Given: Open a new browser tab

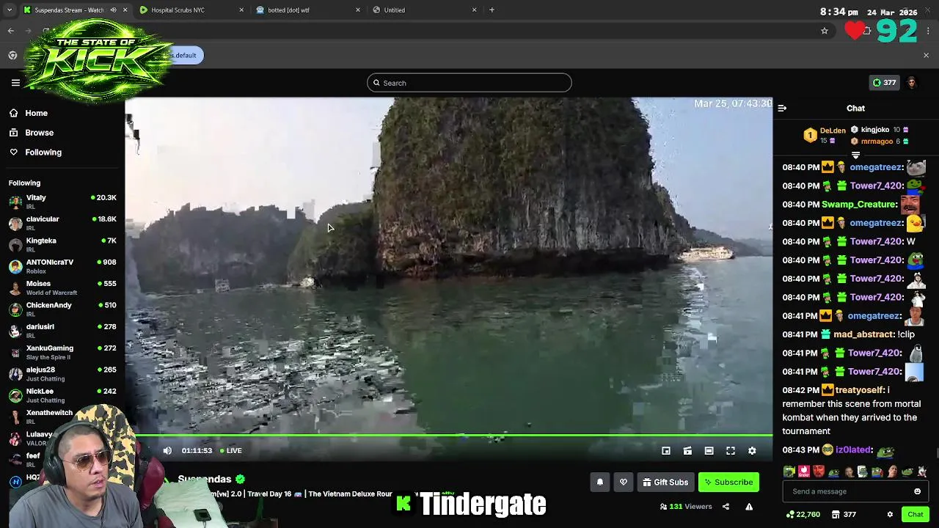Looking at the screenshot, I should (492, 10).
